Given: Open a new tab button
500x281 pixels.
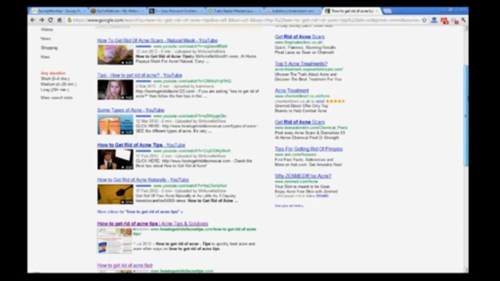Looking at the screenshot, I should pos(387,11).
